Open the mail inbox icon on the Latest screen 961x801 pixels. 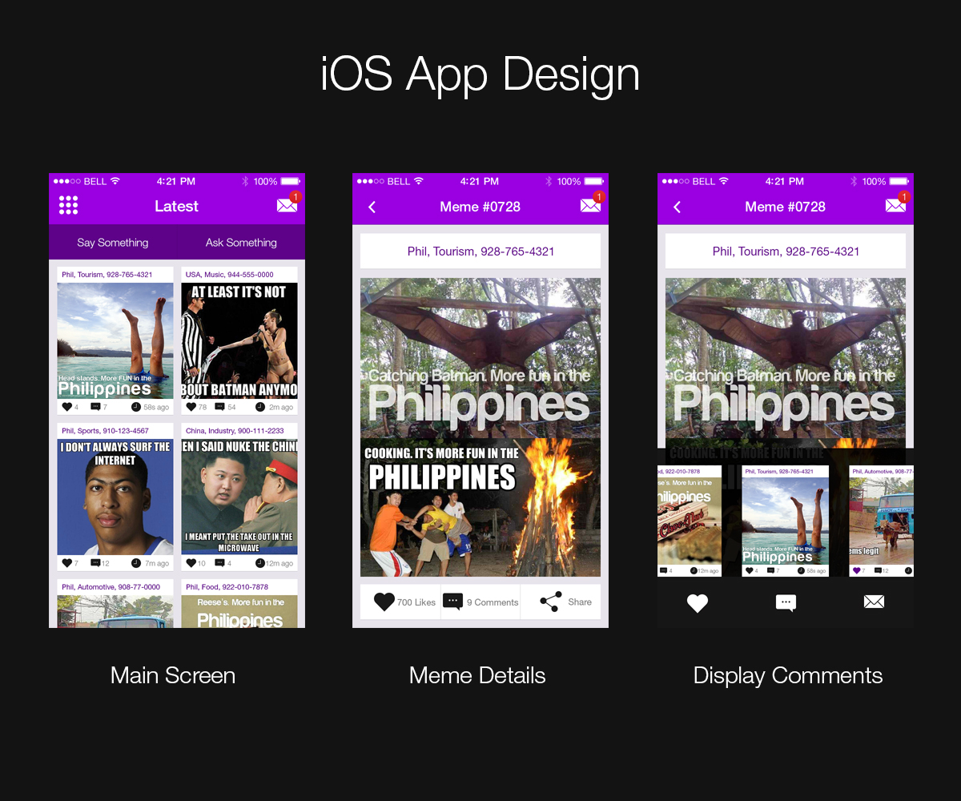click(287, 206)
